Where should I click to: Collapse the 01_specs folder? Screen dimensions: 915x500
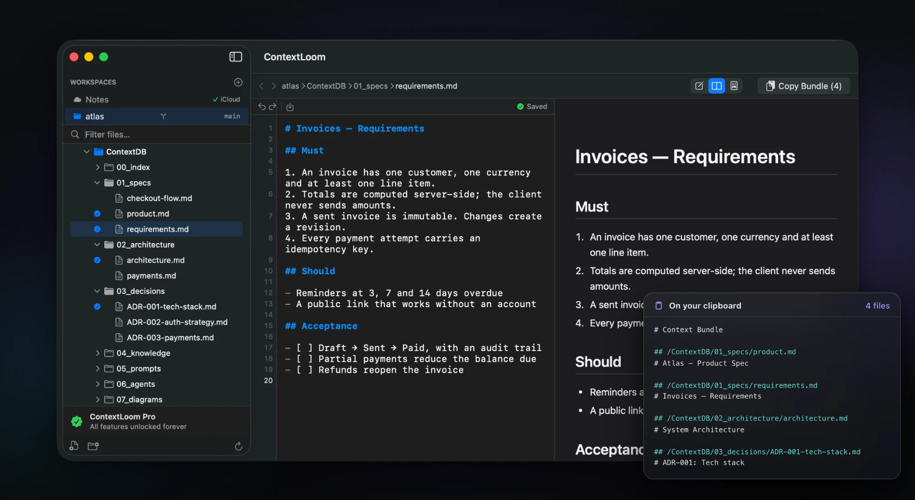(97, 183)
